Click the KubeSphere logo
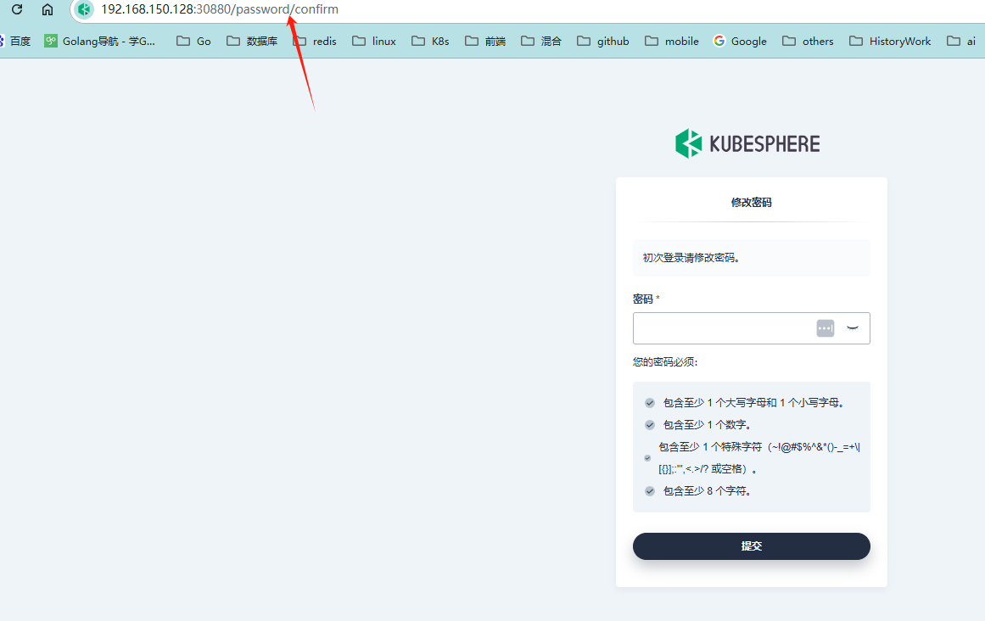Viewport: 985px width, 621px height. click(747, 143)
